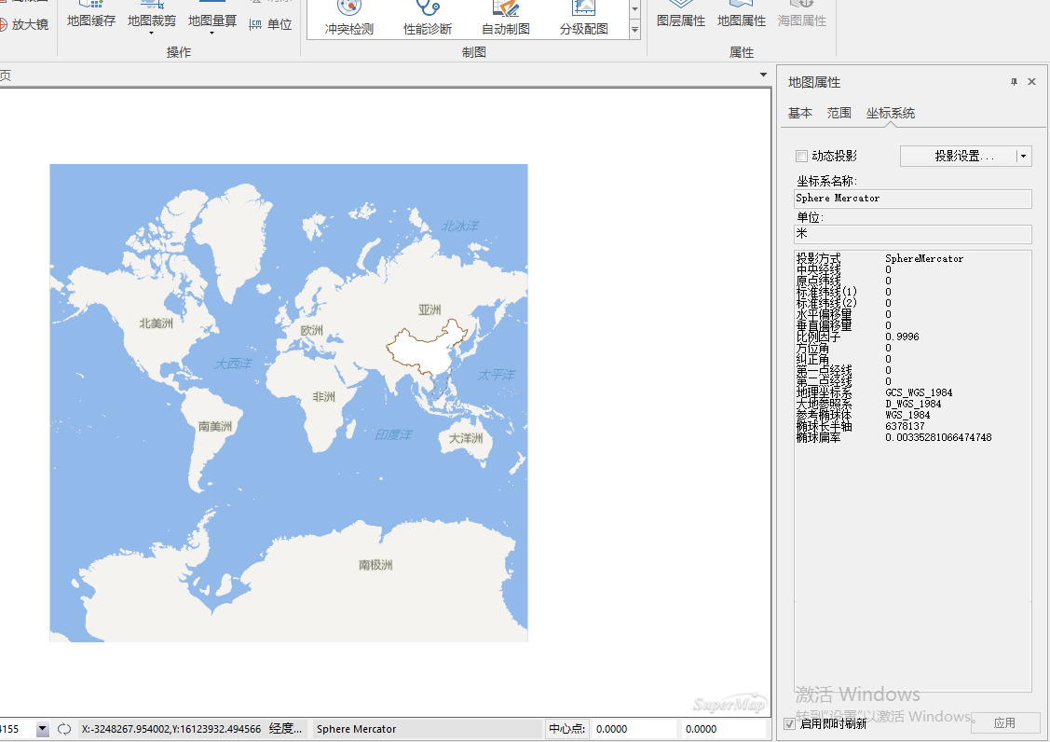Close the 地图属性 panel
1050x742 pixels.
[1032, 82]
